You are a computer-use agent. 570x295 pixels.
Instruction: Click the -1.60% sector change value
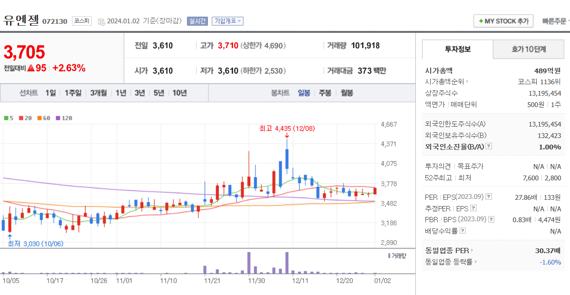pos(550,262)
